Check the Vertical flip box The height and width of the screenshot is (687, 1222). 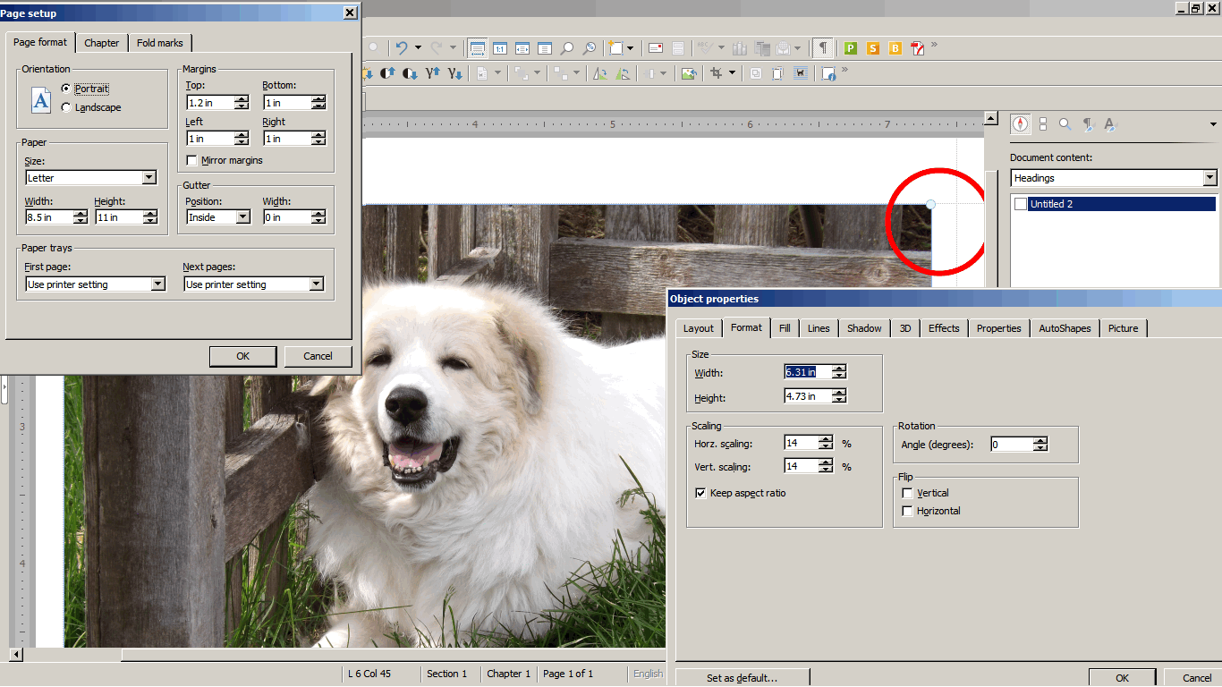pyautogui.click(x=908, y=493)
